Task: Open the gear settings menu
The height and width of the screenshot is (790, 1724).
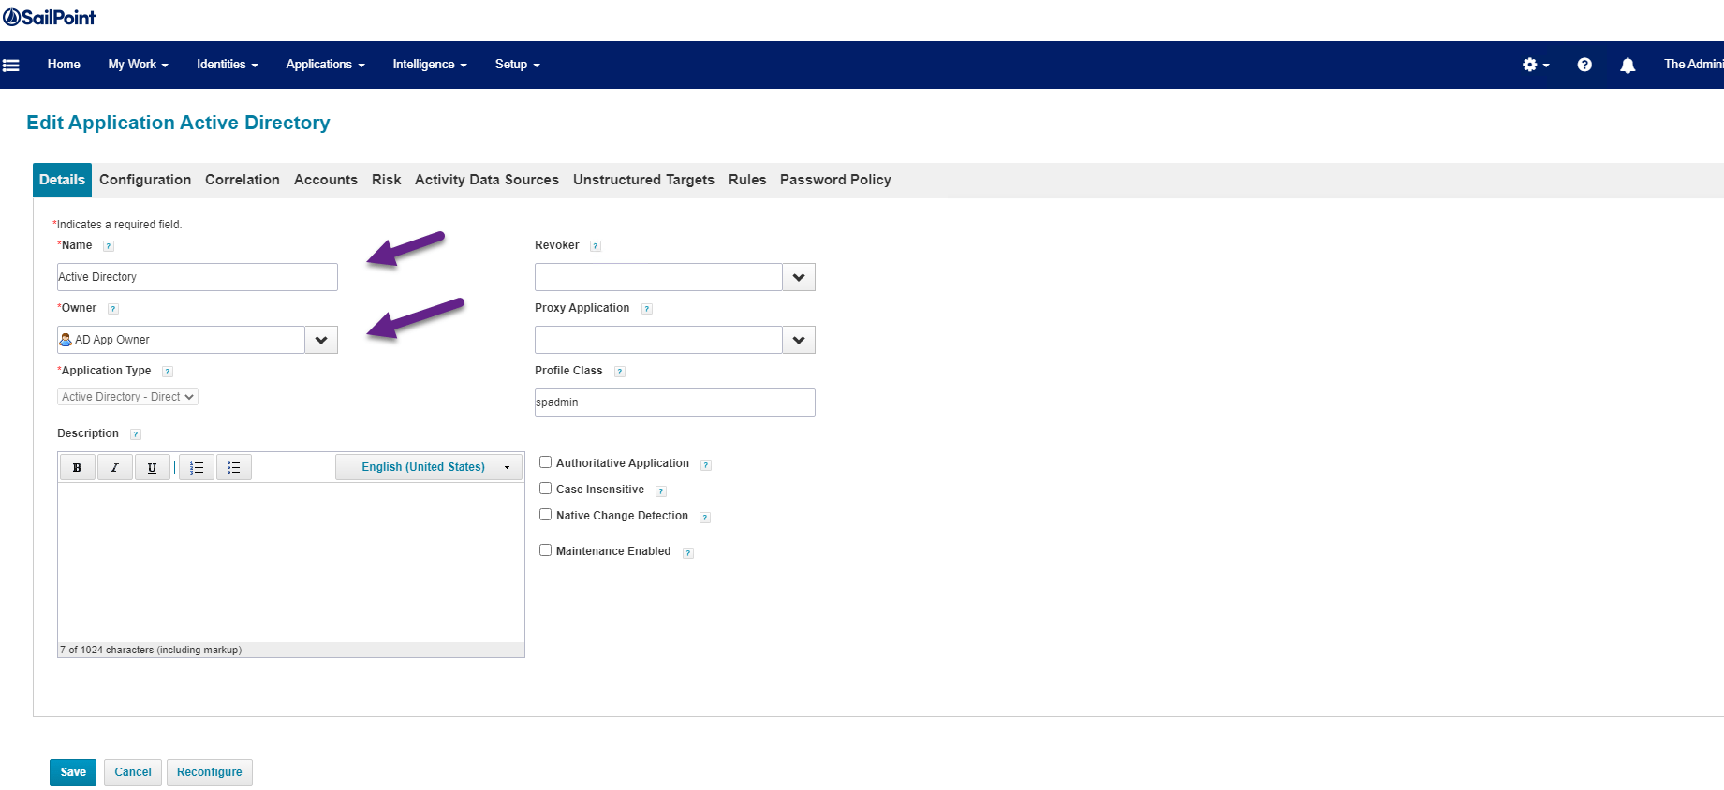Action: pos(1536,65)
